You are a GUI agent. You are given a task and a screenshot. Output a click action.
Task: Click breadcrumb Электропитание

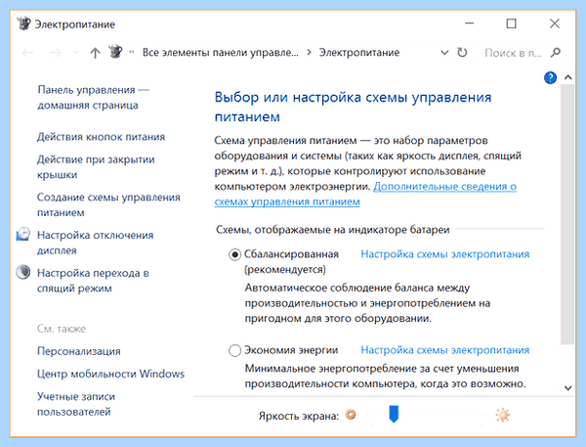click(x=359, y=53)
